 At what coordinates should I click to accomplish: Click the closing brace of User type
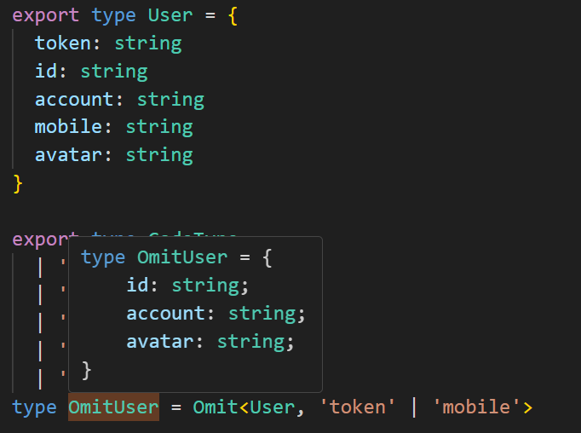point(18,183)
